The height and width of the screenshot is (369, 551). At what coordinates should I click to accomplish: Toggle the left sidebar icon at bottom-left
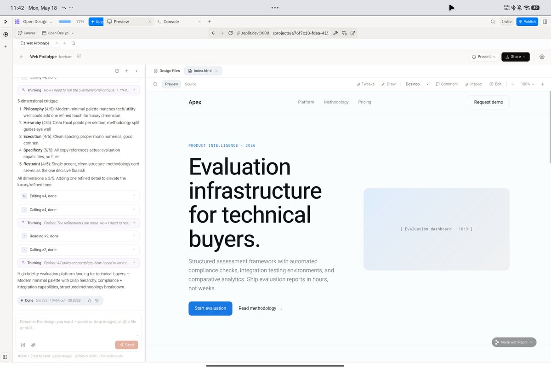point(5,357)
